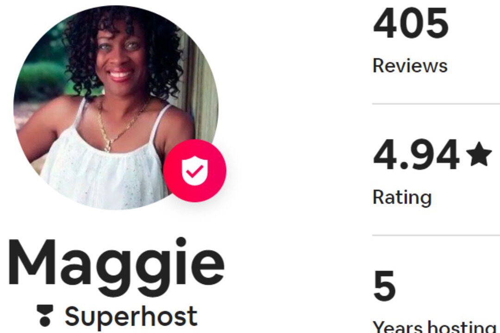Click the Rating label text
The height and width of the screenshot is (333, 500).
(402, 197)
